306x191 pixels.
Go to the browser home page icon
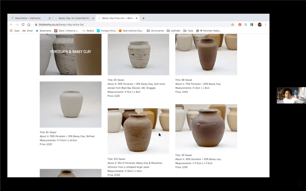[x=29, y=25]
